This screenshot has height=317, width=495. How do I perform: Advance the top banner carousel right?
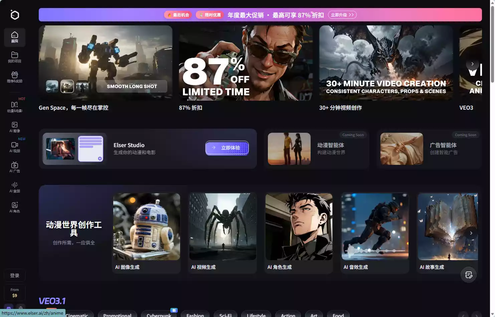tap(472, 64)
